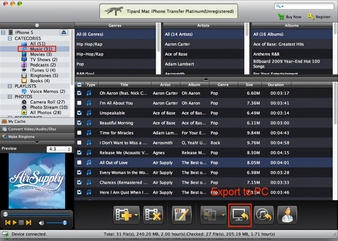Collapse the iPhone 5 device tree
Viewport: 338px width, 241px height.
pos(3,33)
